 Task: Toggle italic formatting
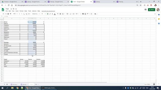click(50, 14)
